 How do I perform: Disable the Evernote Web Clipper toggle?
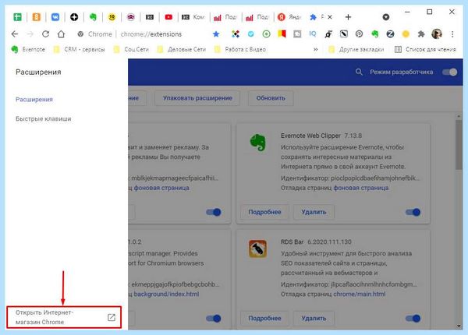tap(413, 212)
